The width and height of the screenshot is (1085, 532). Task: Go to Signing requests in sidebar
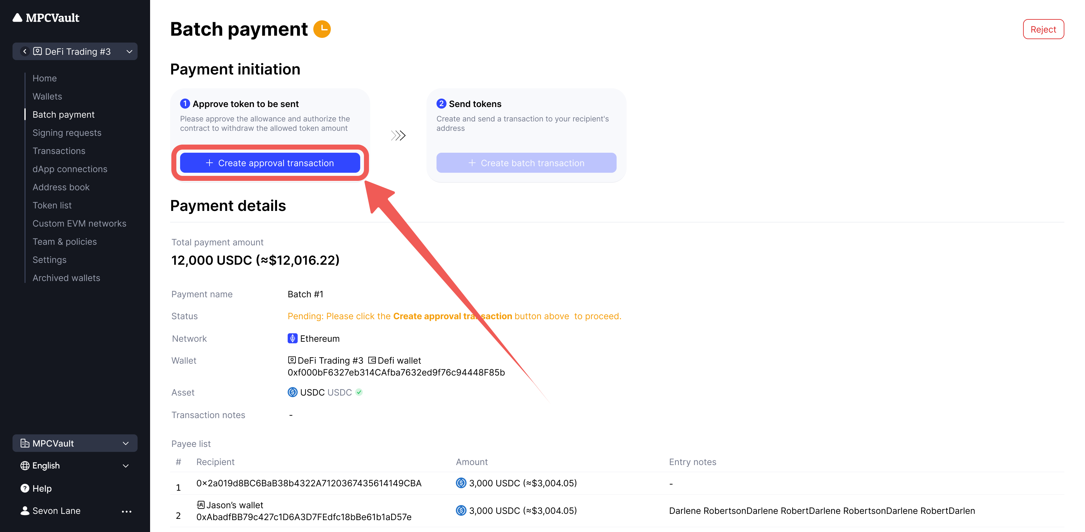pos(67,133)
